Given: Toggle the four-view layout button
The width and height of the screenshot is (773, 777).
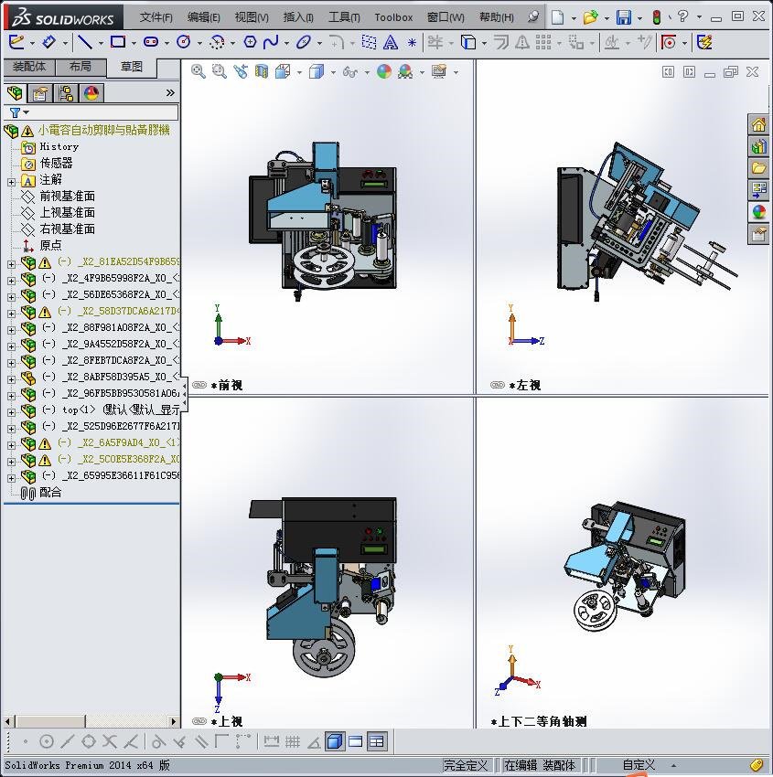Looking at the screenshot, I should (377, 741).
